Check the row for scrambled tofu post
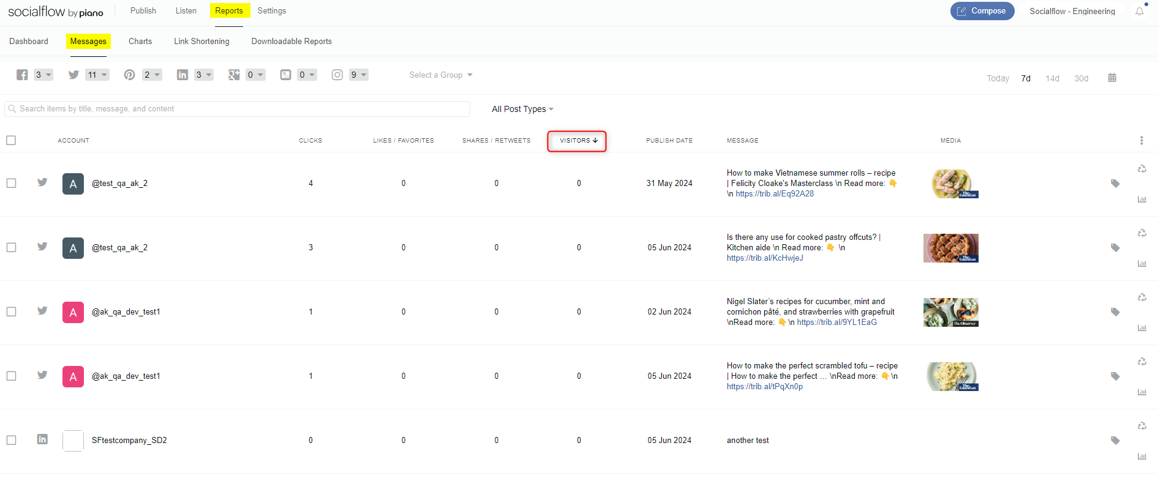 tap(11, 376)
